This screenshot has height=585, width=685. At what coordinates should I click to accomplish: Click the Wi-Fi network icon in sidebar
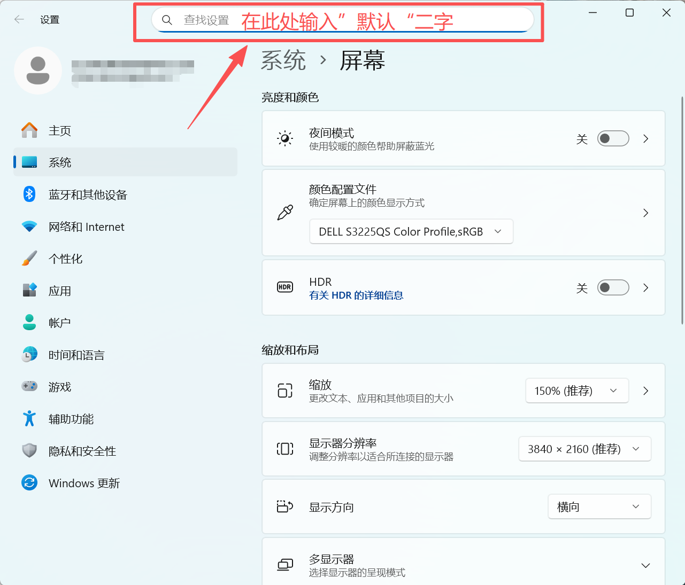click(29, 227)
